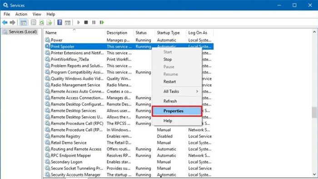Sort by the Startup Type column header
Viewport: 318px width, 179px height.
pyautogui.click(x=171, y=33)
